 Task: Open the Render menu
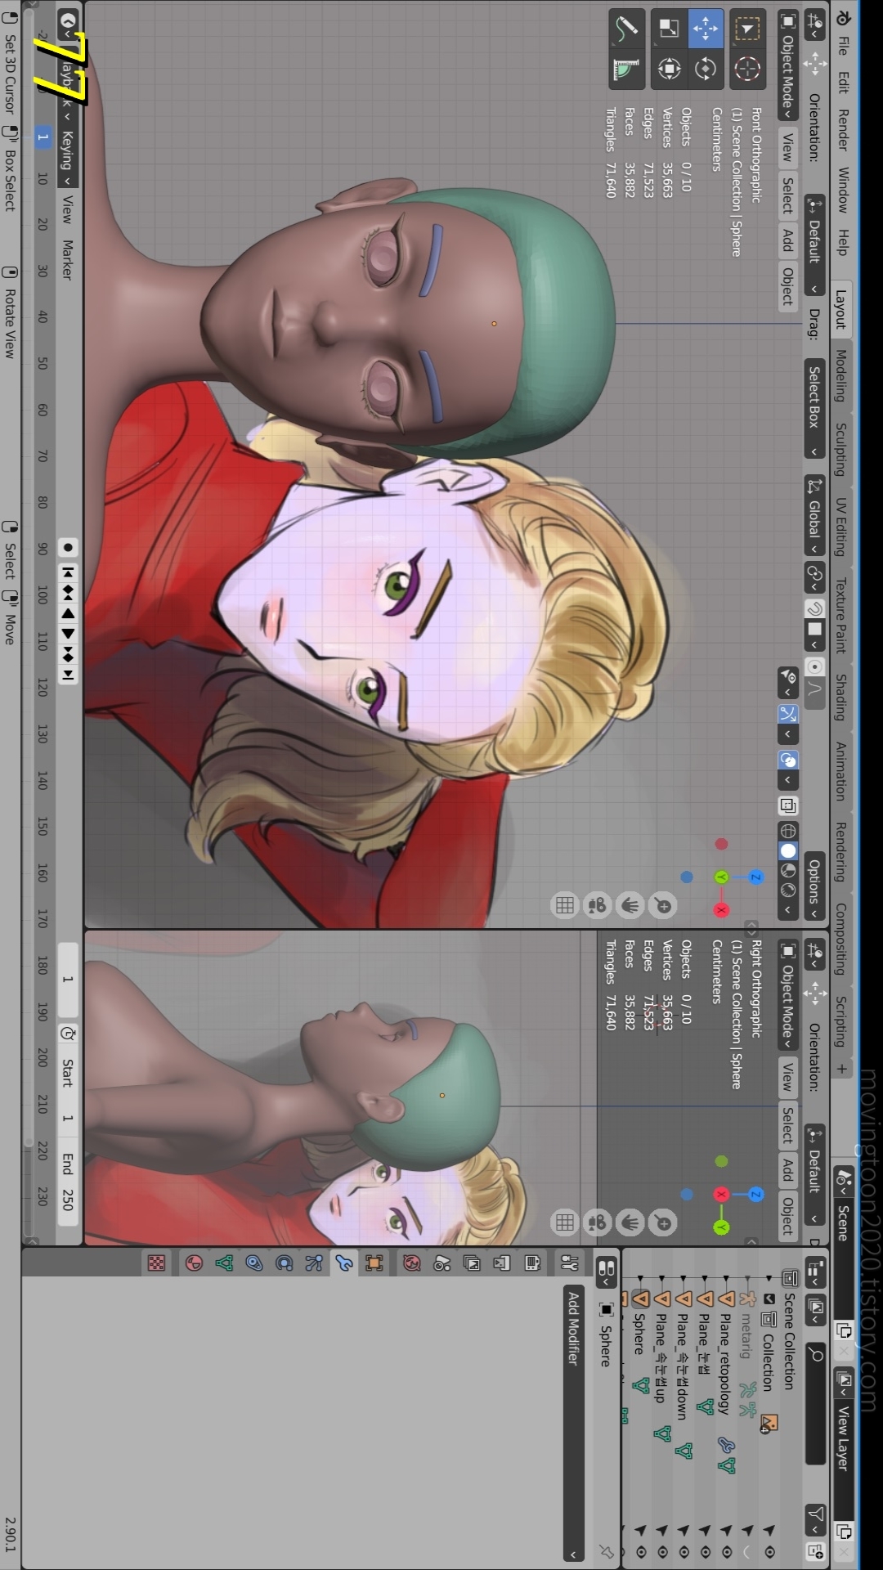pos(842,130)
